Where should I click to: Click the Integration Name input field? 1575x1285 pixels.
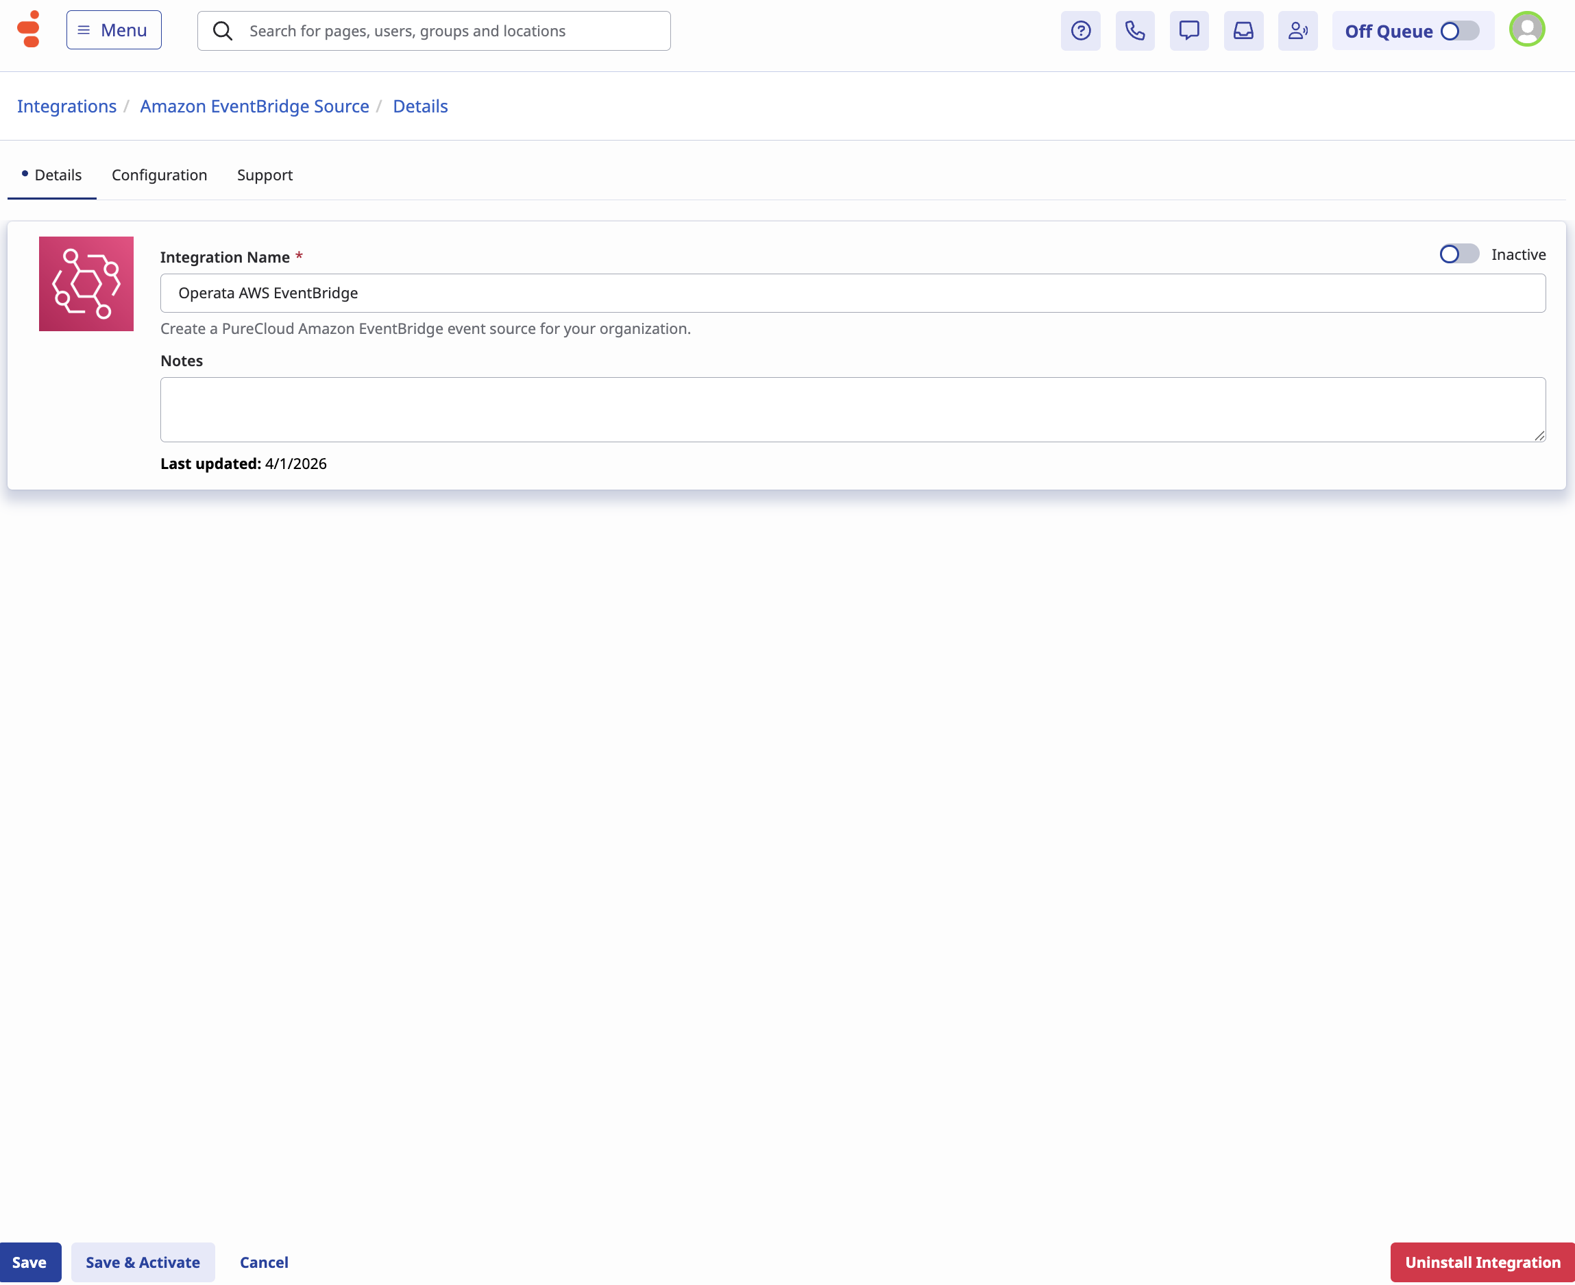[x=852, y=293]
